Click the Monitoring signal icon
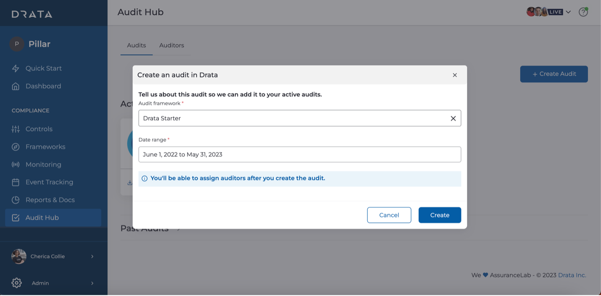This screenshot has height=296, width=601. point(16,165)
